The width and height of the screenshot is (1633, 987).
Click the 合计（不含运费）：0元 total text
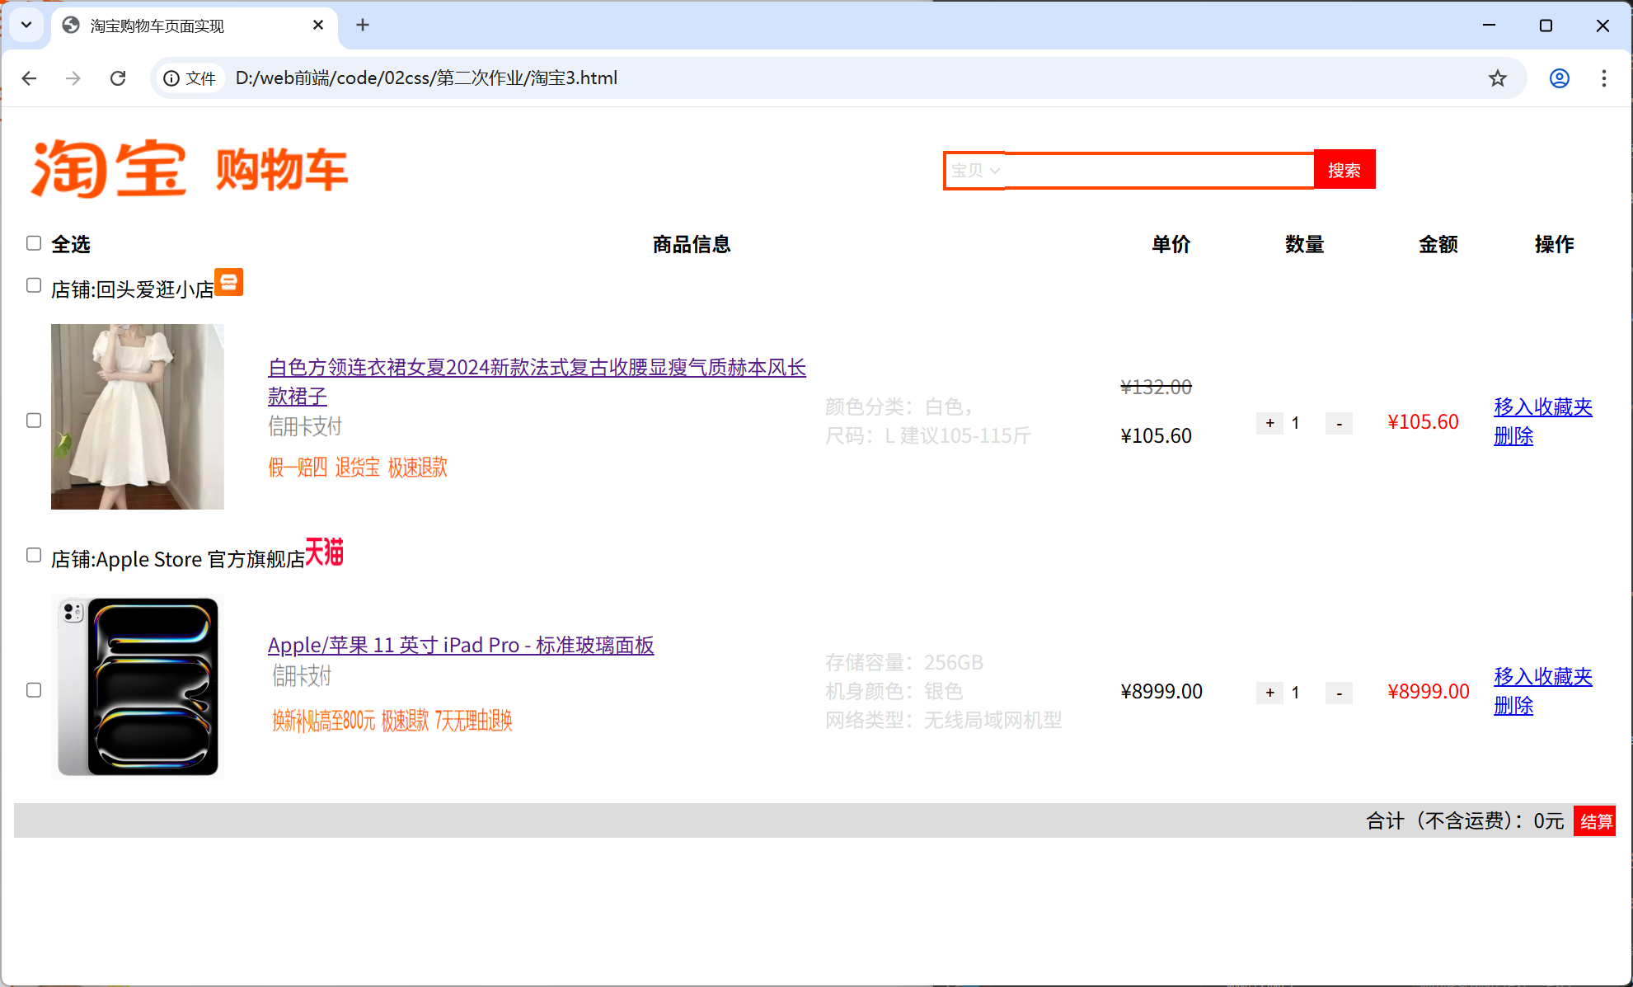coord(1465,821)
